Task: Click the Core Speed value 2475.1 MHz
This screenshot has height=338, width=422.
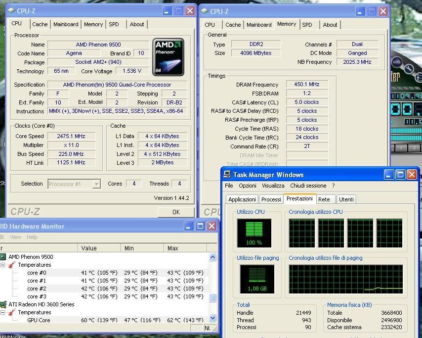Action: click(x=71, y=137)
